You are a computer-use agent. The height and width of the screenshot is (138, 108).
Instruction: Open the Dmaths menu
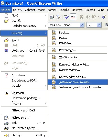tap(90, 10)
